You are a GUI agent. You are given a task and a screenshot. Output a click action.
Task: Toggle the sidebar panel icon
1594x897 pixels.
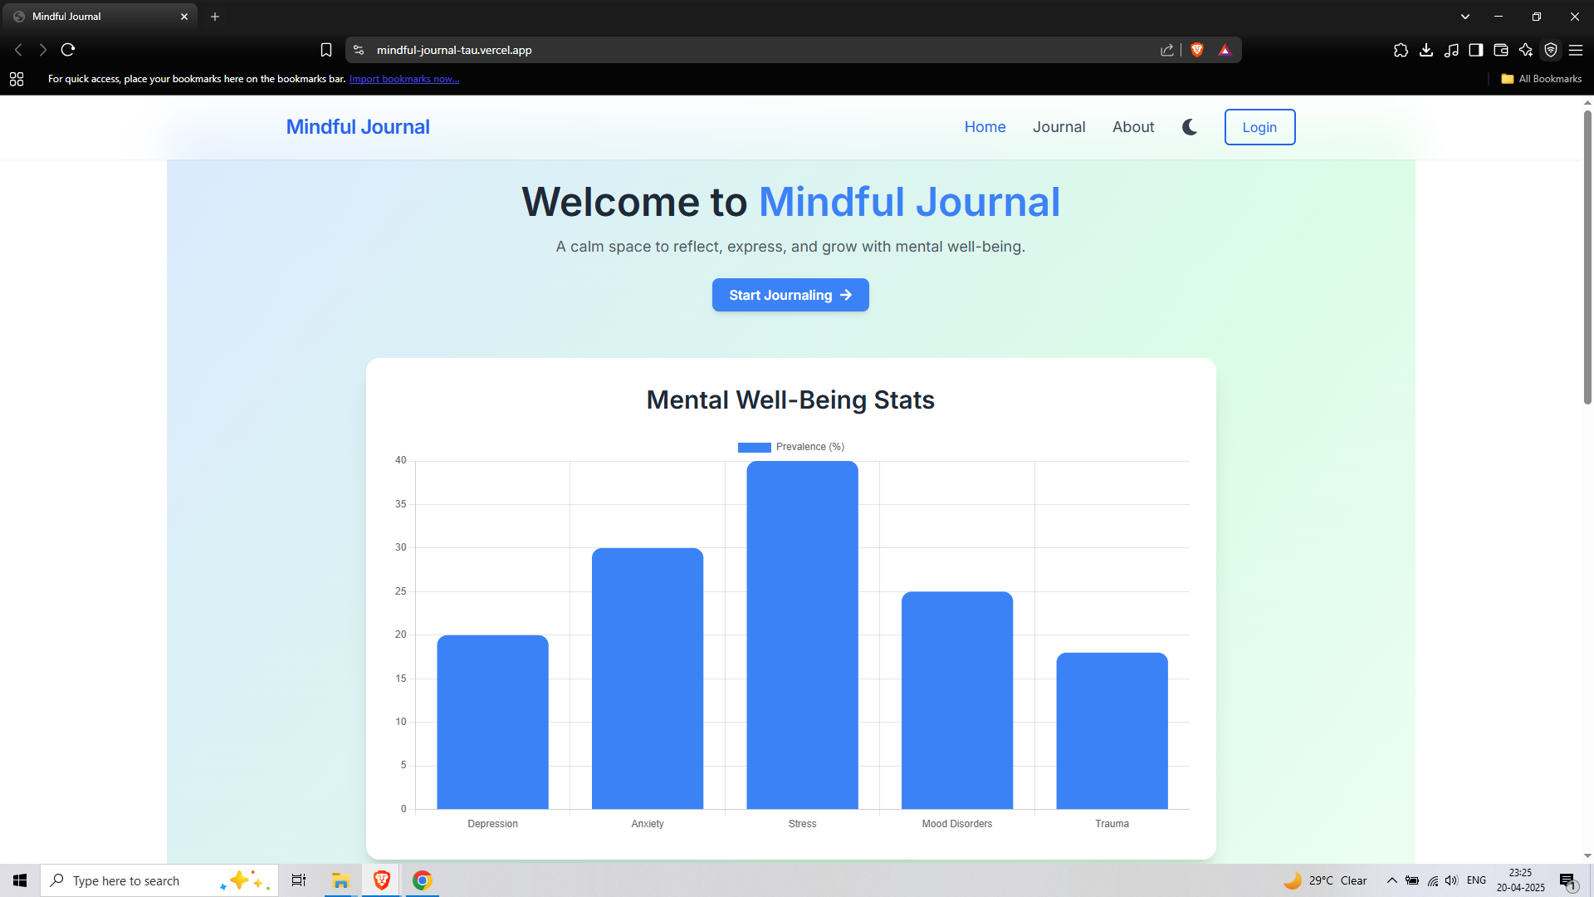click(1476, 50)
